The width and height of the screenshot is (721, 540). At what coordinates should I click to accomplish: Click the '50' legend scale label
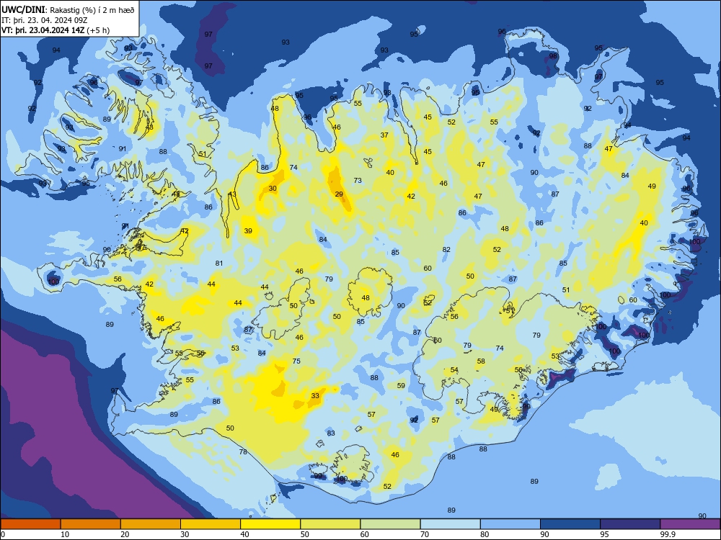[x=305, y=534]
